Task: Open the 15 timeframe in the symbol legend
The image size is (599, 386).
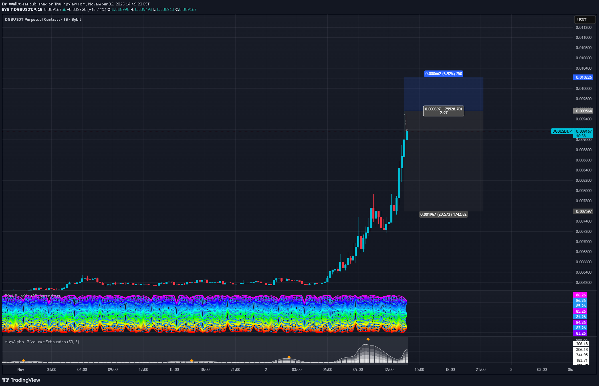Action: tap(41, 9)
